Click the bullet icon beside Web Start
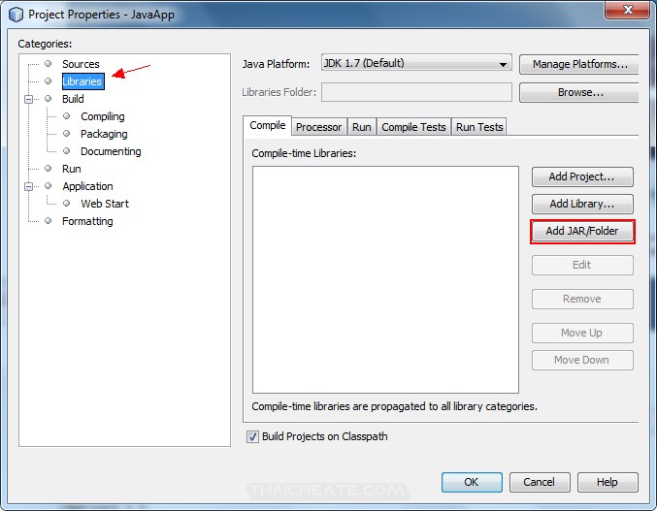Image resolution: width=657 pixels, height=511 pixels. 66,204
